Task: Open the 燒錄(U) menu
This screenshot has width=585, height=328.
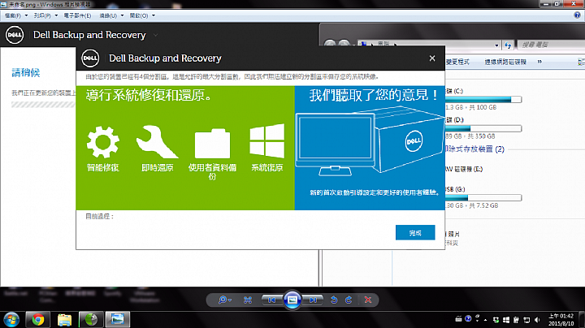Action: (x=108, y=15)
